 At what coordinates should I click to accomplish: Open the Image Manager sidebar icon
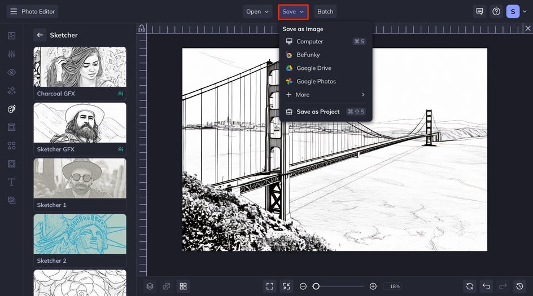tap(11, 36)
